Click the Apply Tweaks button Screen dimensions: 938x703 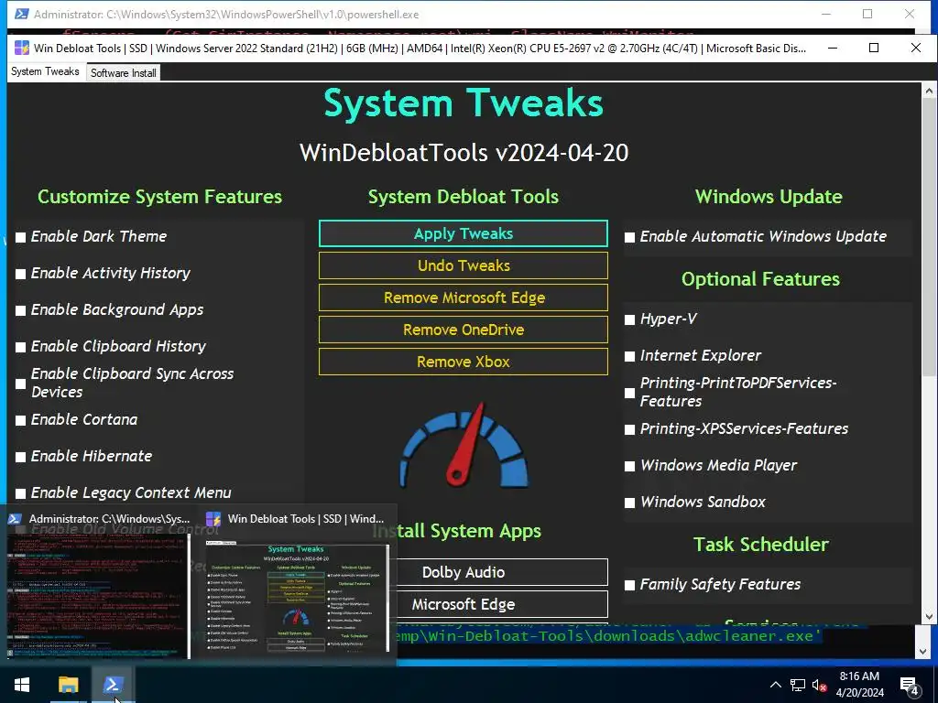pos(463,233)
